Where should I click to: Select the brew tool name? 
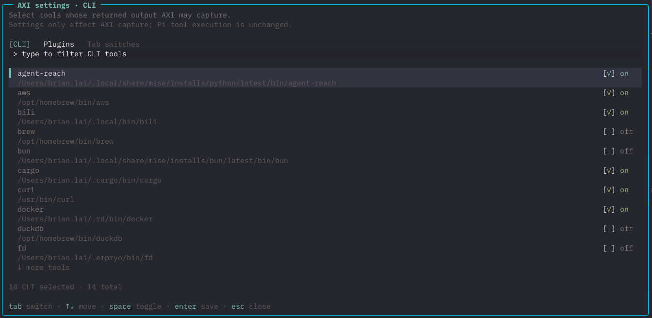pos(26,132)
